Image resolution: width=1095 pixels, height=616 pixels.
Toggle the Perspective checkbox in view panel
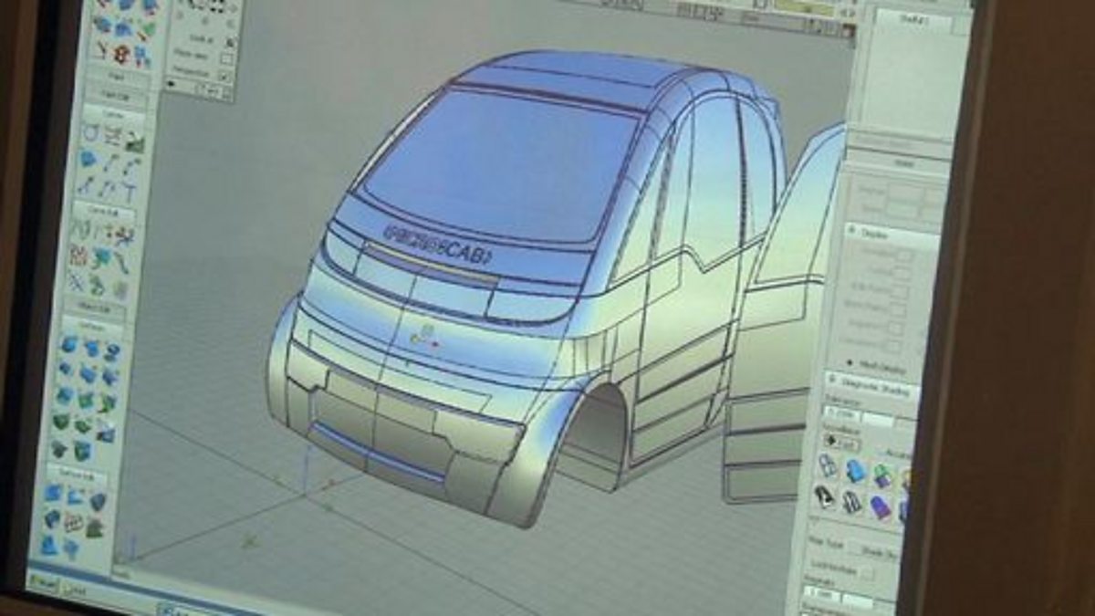225,76
